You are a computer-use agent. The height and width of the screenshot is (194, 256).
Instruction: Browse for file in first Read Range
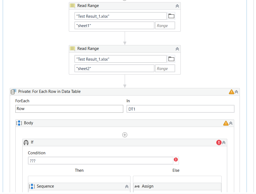(171, 16)
